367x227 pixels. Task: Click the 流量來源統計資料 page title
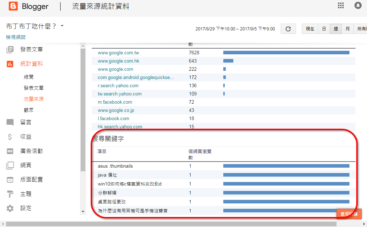coord(101,6)
